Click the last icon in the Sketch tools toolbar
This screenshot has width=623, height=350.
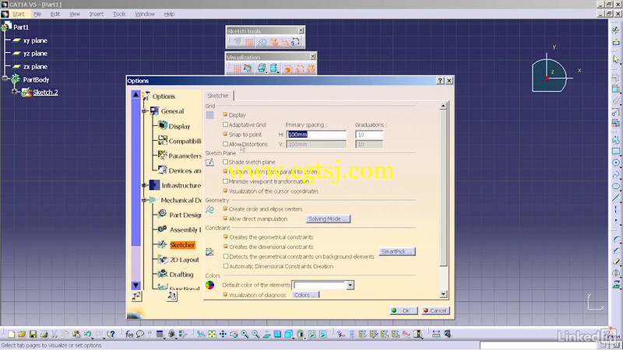pyautogui.click(x=296, y=42)
